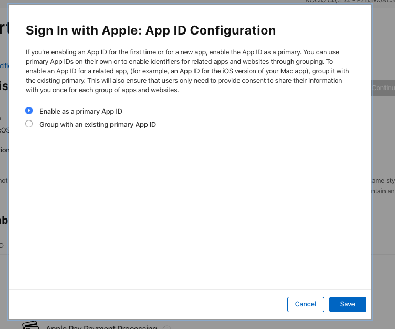Select Enable as a primary App ID
The image size is (395, 329).
click(29, 111)
